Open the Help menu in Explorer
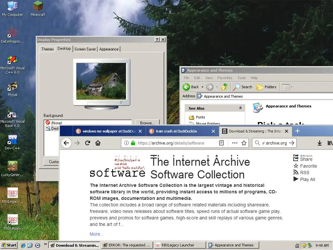Image resolution: width=333 pixels, height=250 pixels. click(x=254, y=78)
